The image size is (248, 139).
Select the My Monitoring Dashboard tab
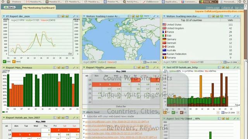click(39, 8)
